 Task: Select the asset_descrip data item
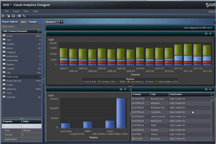(22, 81)
